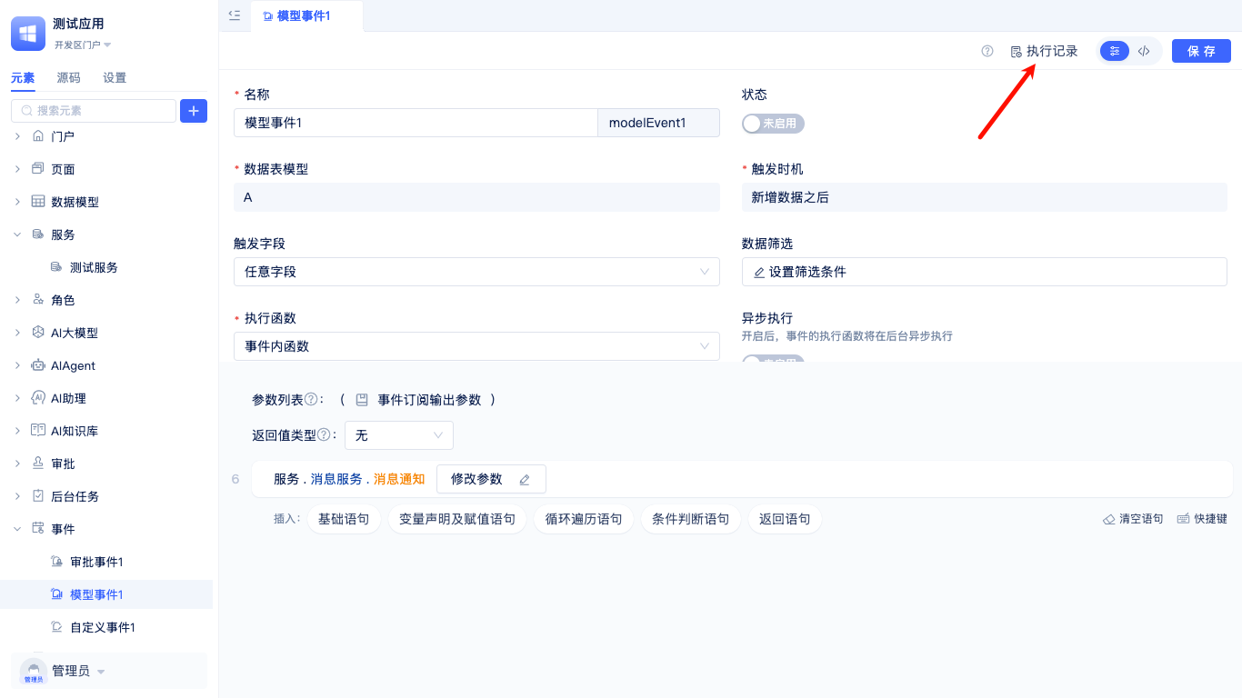
Task: Click 清空语句 to clear statements
Action: (x=1133, y=519)
